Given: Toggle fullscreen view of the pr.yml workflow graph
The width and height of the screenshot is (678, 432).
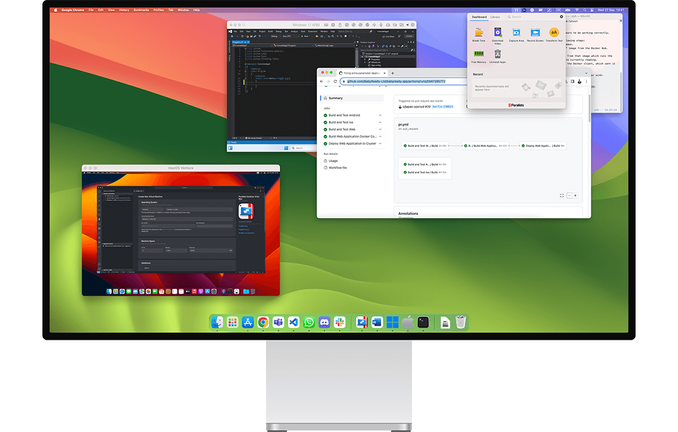Looking at the screenshot, I should coord(562,196).
